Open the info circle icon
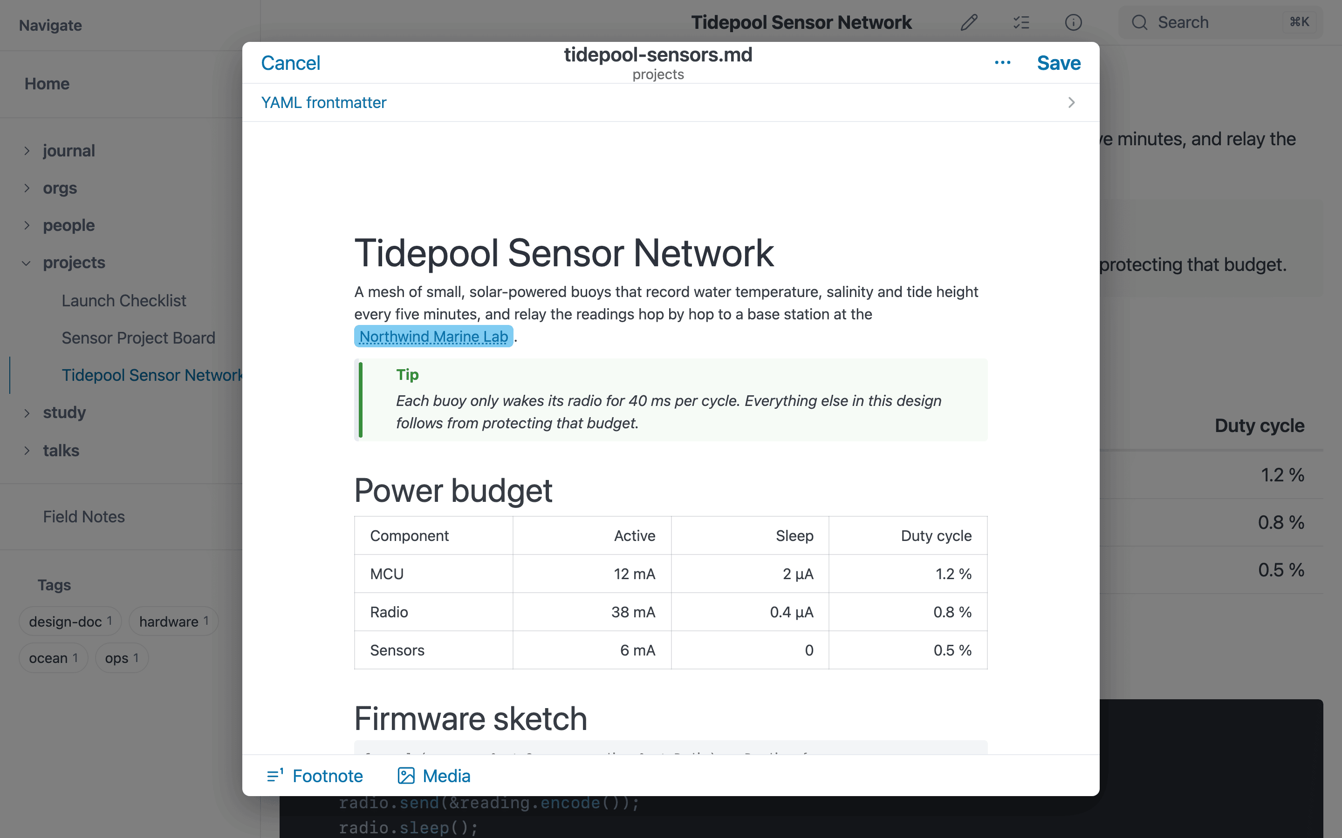 [1073, 23]
